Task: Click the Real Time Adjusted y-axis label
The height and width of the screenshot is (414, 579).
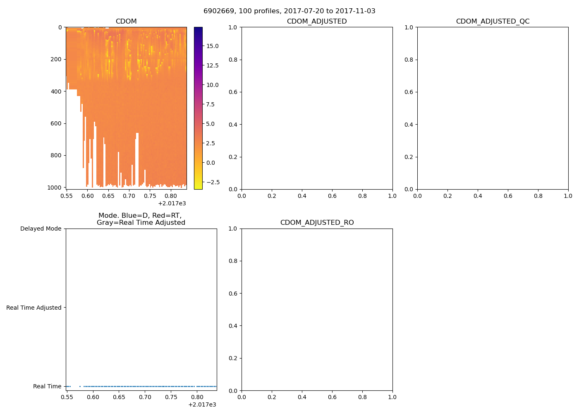Action: [33, 308]
